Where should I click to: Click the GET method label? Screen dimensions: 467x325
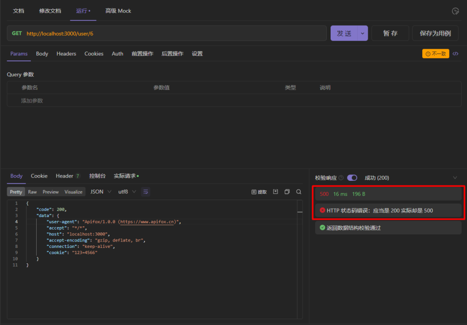[17, 33]
